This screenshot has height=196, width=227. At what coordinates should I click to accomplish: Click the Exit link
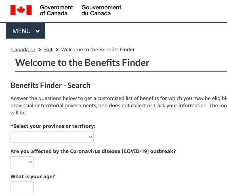[48, 49]
